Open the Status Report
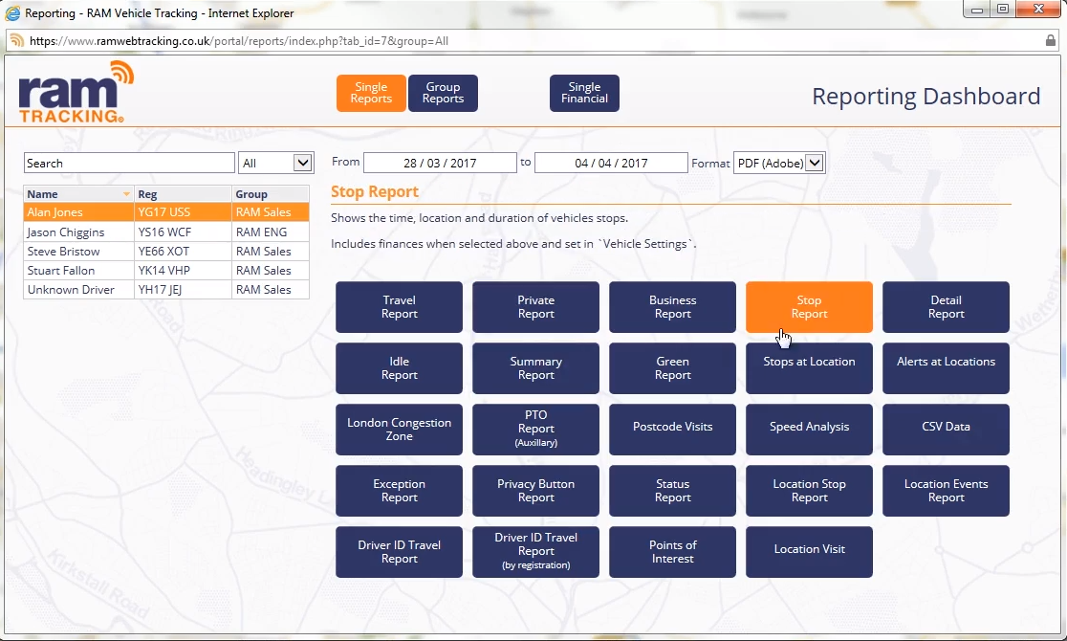This screenshot has height=641, width=1067. pyautogui.click(x=672, y=491)
